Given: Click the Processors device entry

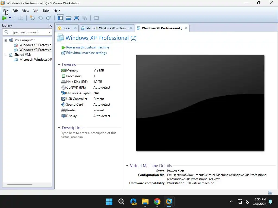Looking at the screenshot, I should [74, 76].
